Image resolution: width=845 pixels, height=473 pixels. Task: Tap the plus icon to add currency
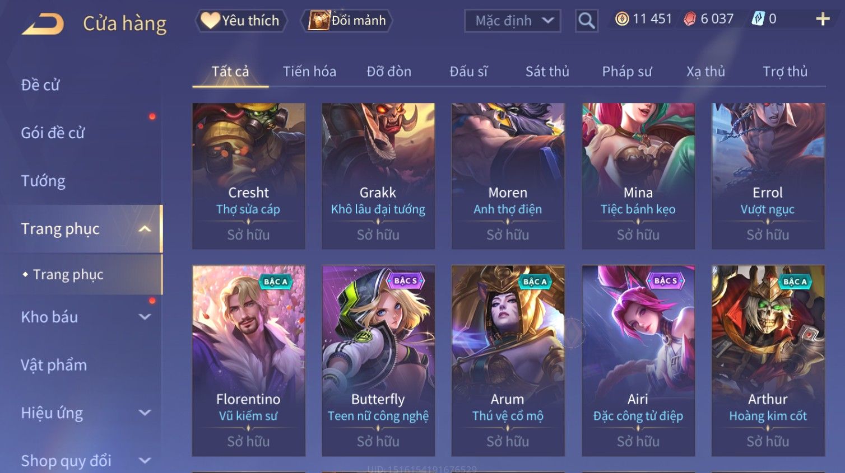pos(822,19)
